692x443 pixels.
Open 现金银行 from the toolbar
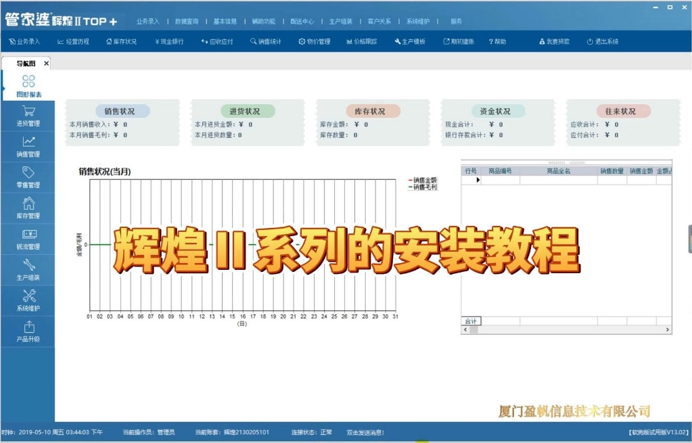click(169, 41)
